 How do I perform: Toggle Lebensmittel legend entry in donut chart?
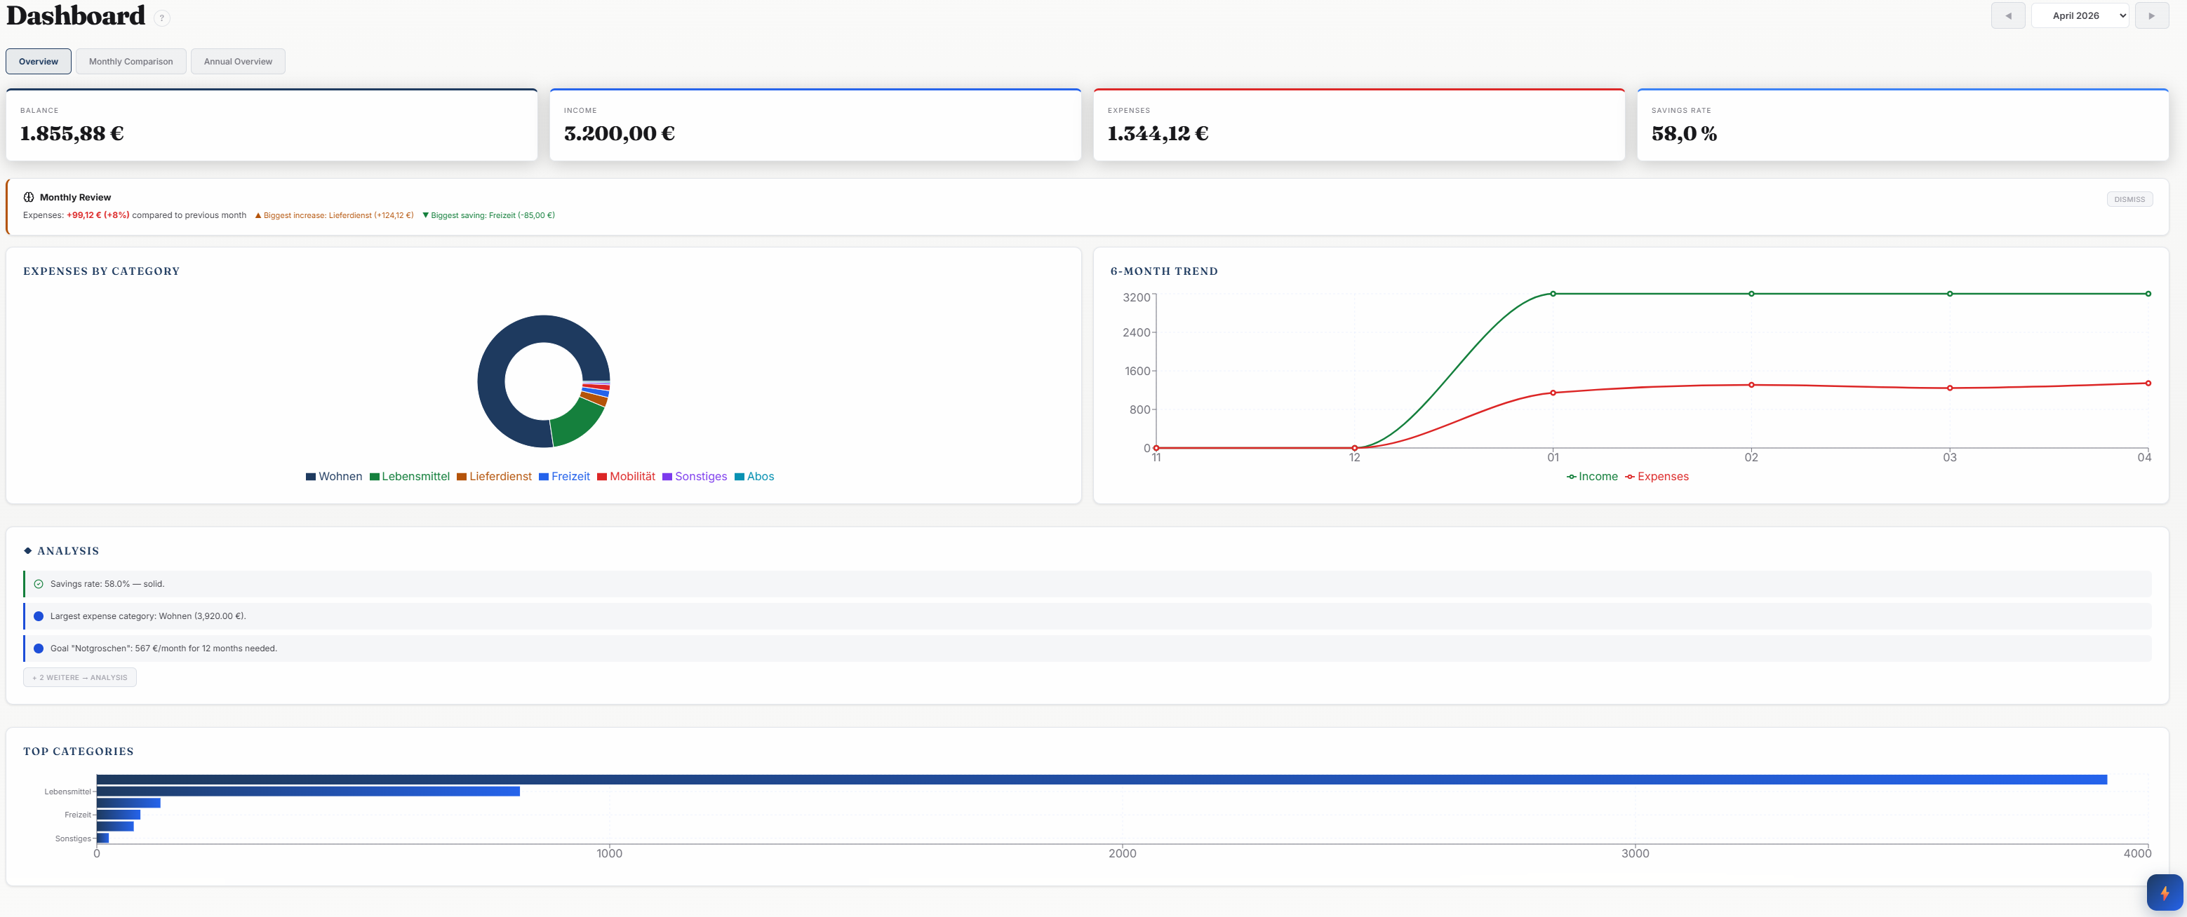409,477
